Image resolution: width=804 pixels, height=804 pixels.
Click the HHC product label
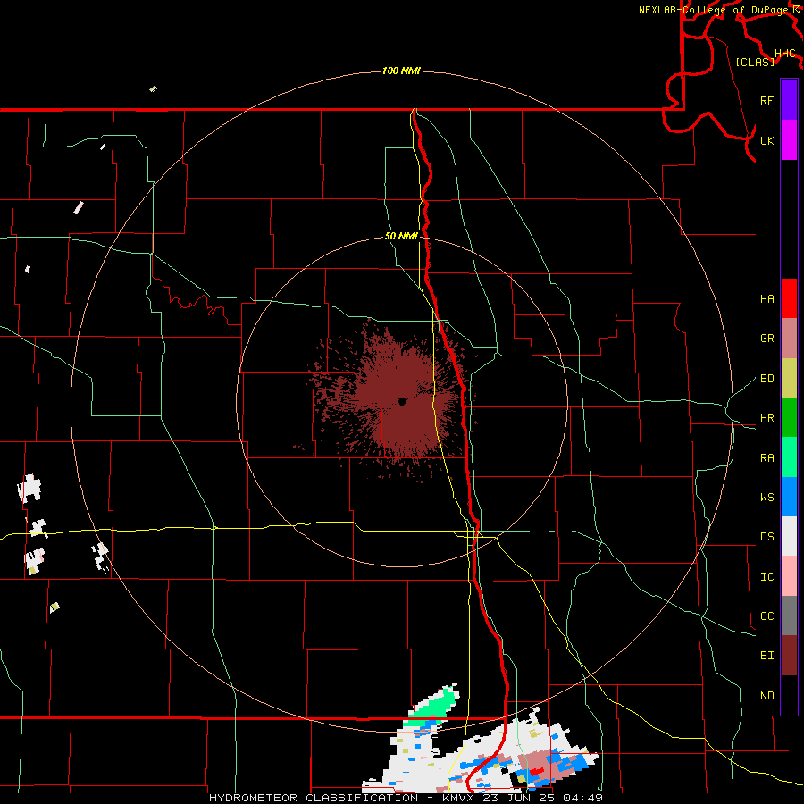pos(785,54)
